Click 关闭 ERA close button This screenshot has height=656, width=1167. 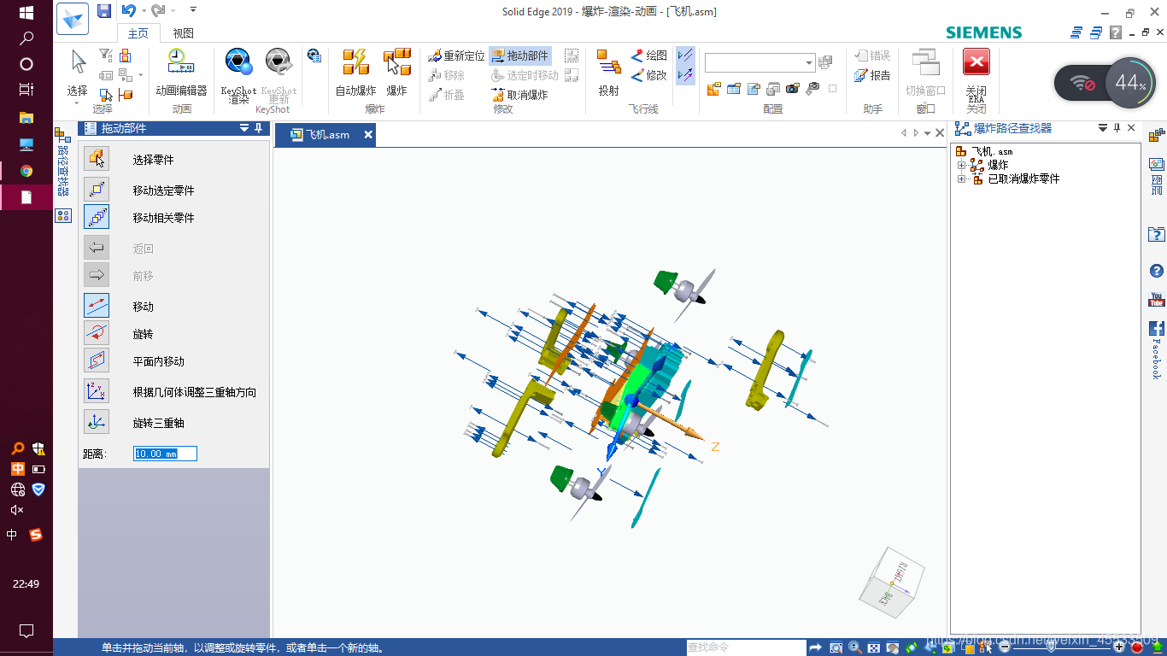[976, 74]
